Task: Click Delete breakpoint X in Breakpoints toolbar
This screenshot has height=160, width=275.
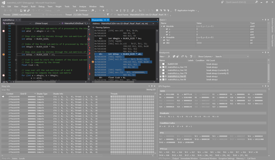Action: click(x=169, y=56)
